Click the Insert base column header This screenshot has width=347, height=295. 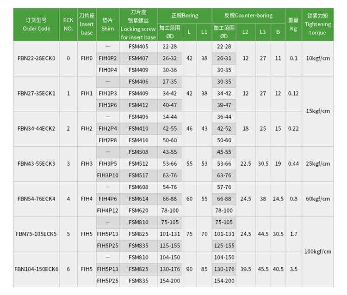pos(87,24)
